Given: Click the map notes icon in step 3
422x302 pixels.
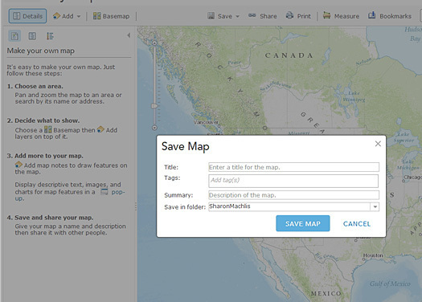Looking at the screenshot, I should (18, 165).
